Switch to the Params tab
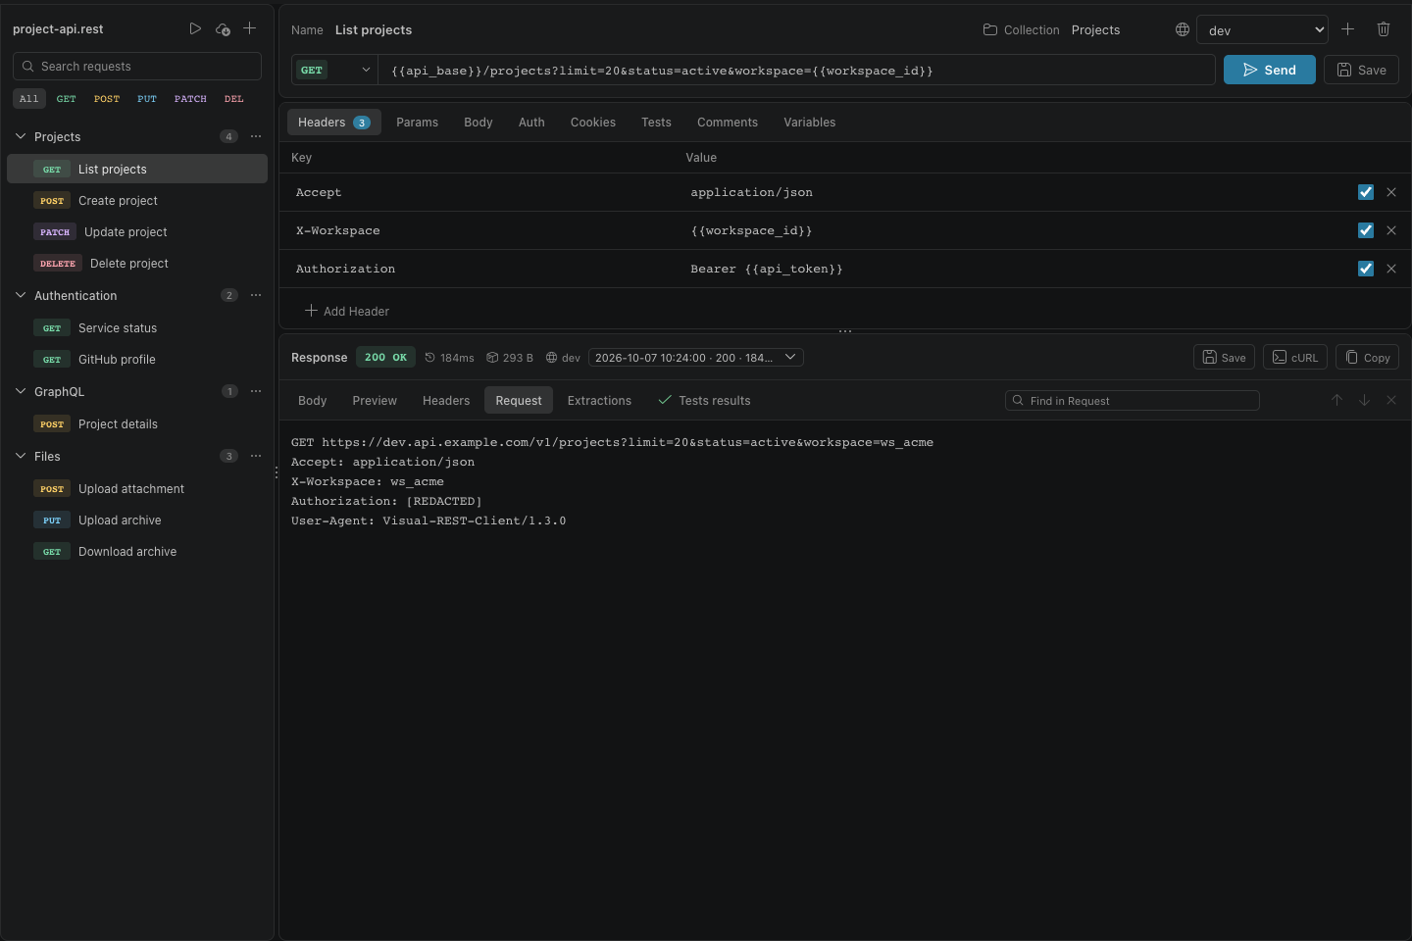Image resolution: width=1412 pixels, height=941 pixels. pos(417,123)
